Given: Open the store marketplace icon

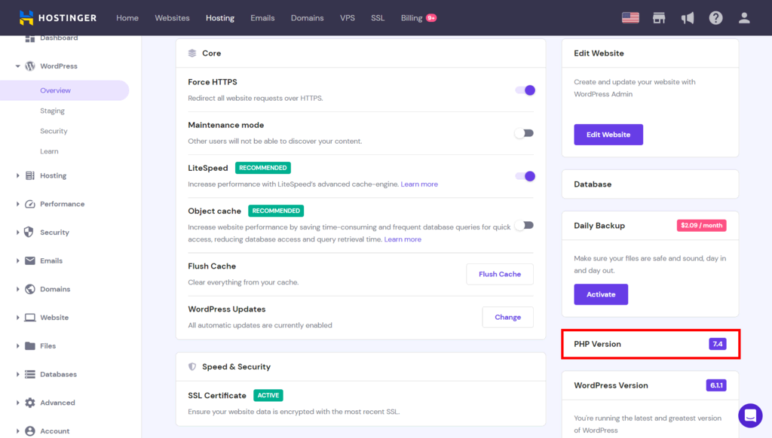Looking at the screenshot, I should [659, 18].
